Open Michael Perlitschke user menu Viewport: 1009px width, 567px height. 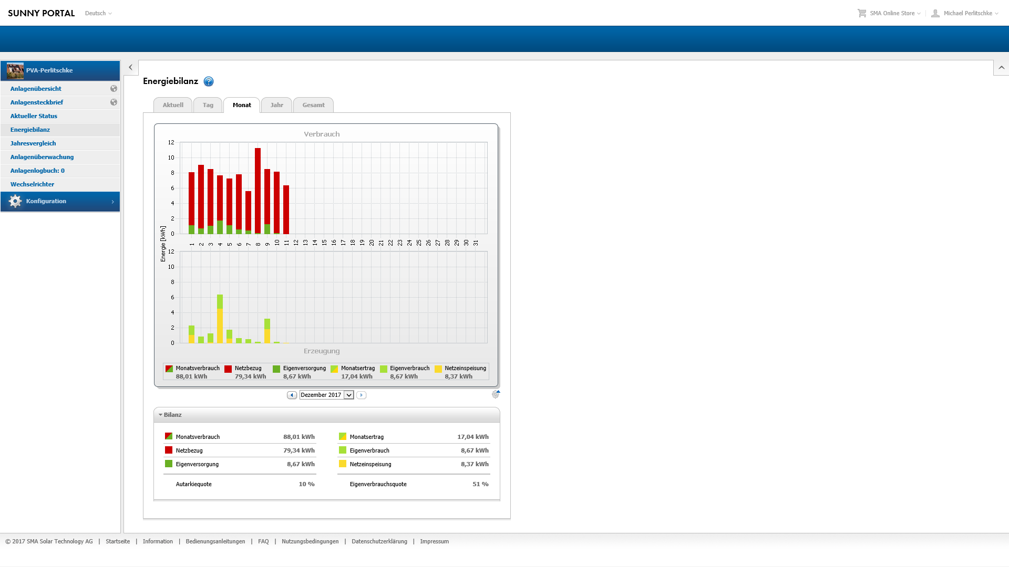965,13
